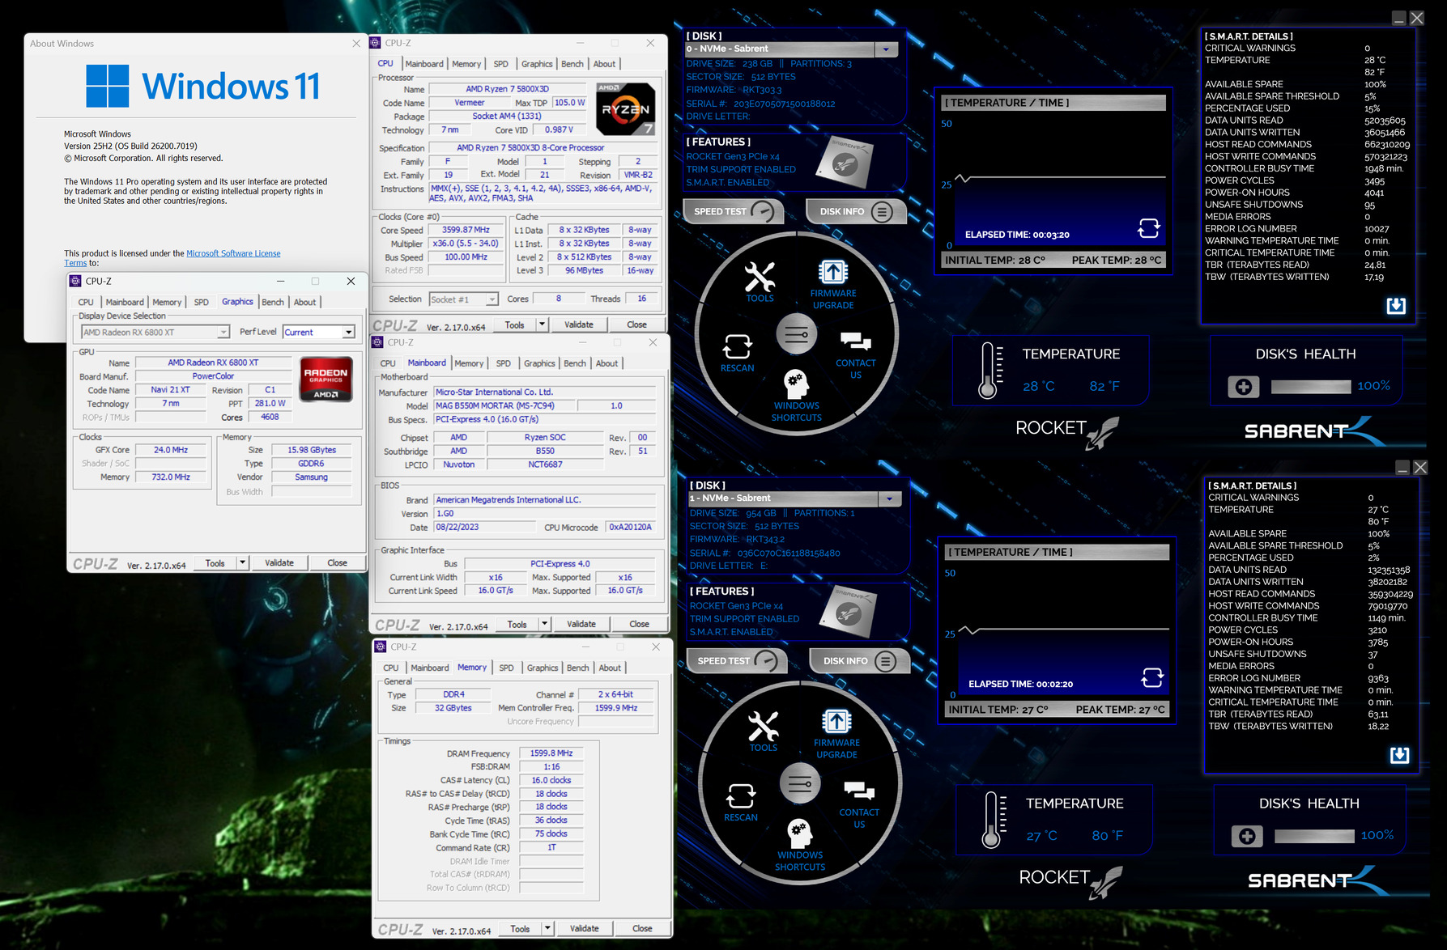The width and height of the screenshot is (1447, 950).
Task: Click Close button in CPU-Z Memory window
Action: coord(642,928)
